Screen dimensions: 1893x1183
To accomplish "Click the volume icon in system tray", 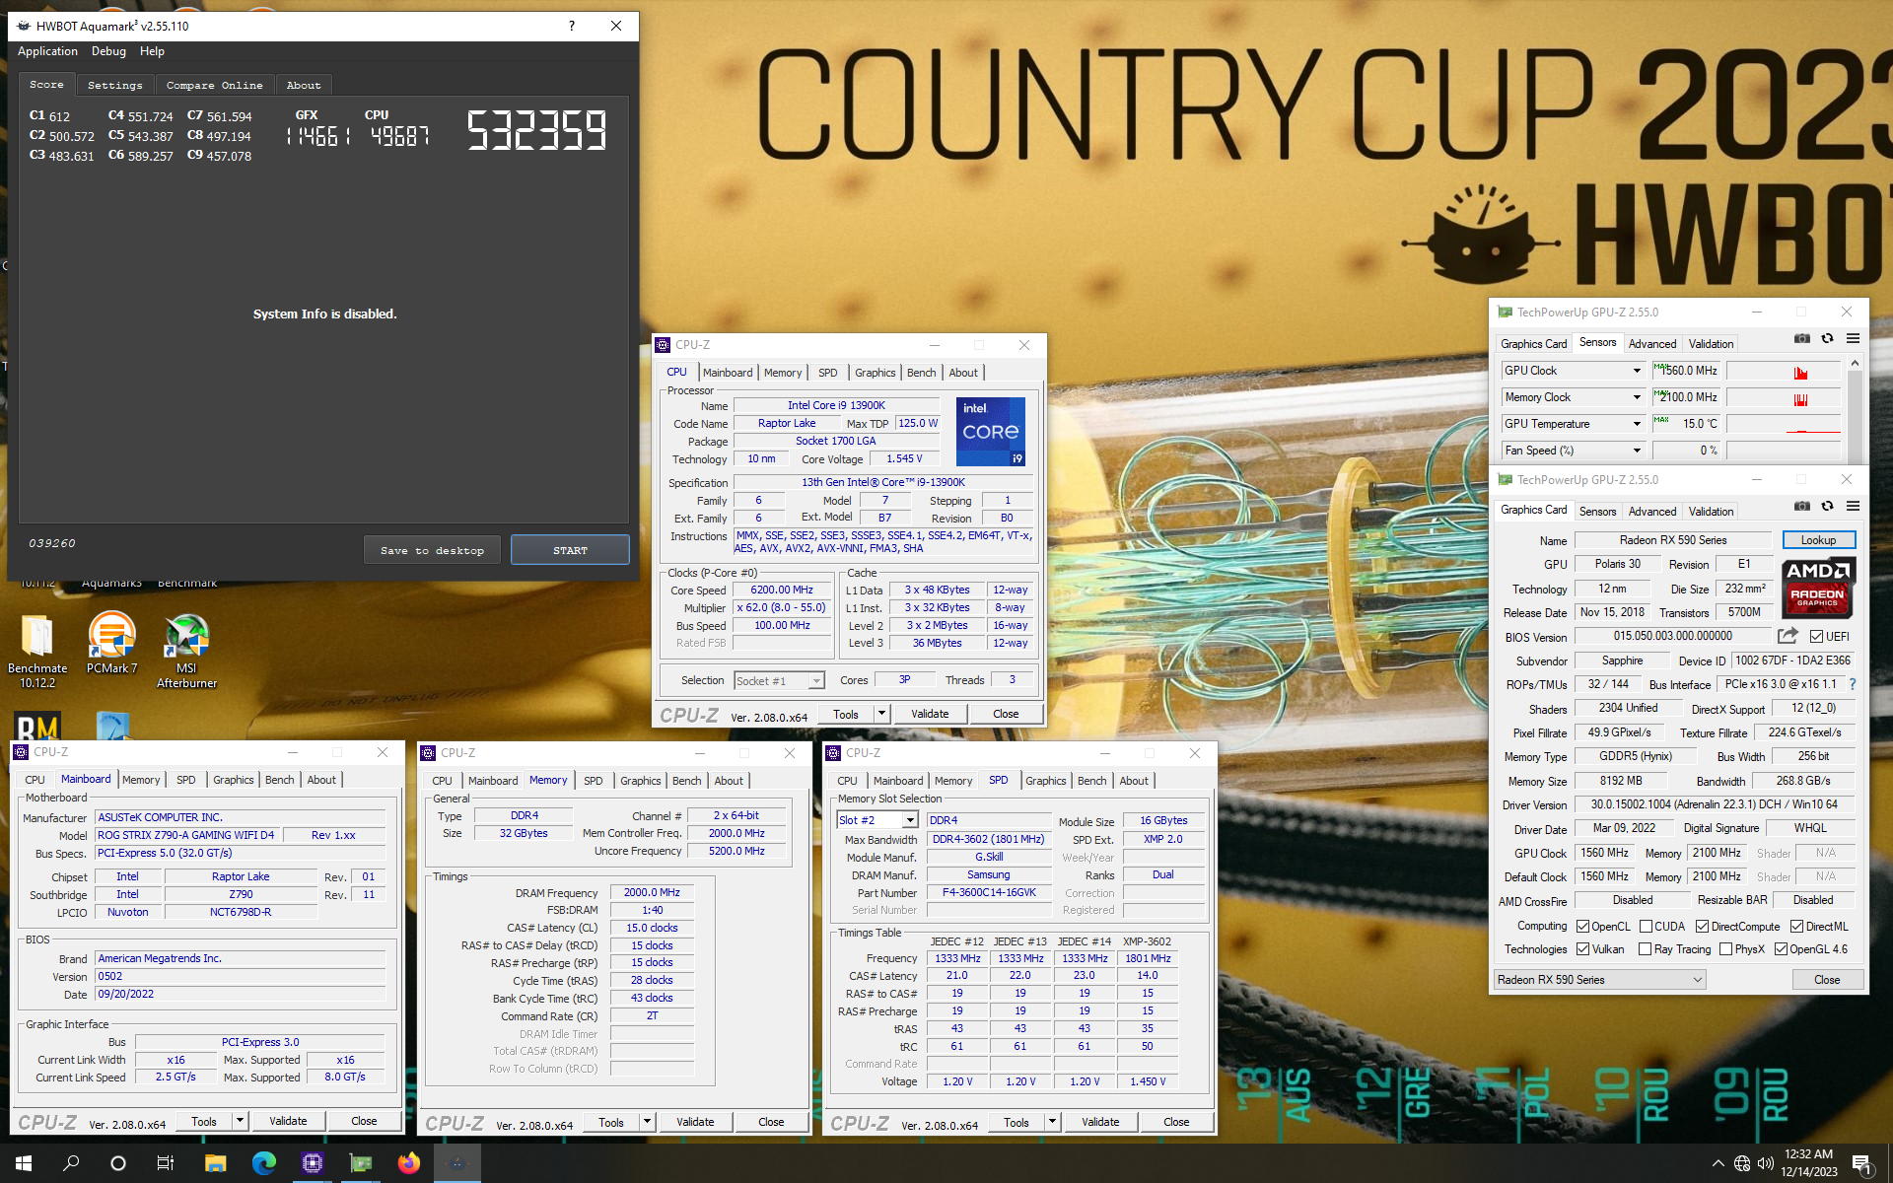I will pyautogui.click(x=1765, y=1163).
